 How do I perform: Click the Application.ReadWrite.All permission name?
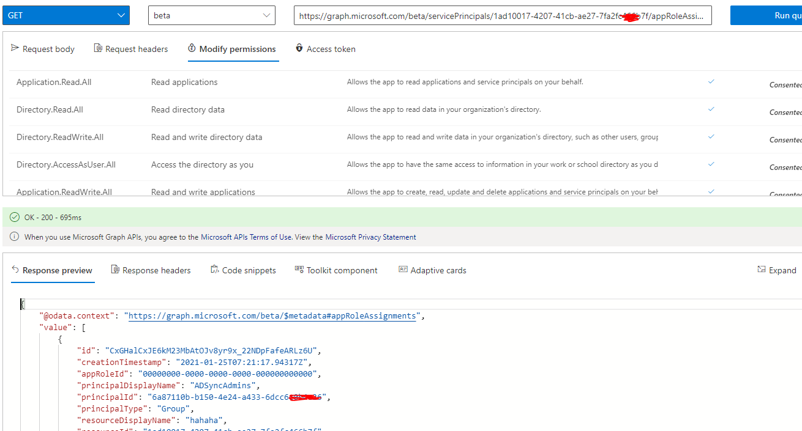tap(64, 192)
